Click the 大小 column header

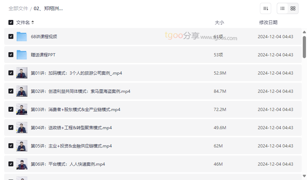[219, 22]
